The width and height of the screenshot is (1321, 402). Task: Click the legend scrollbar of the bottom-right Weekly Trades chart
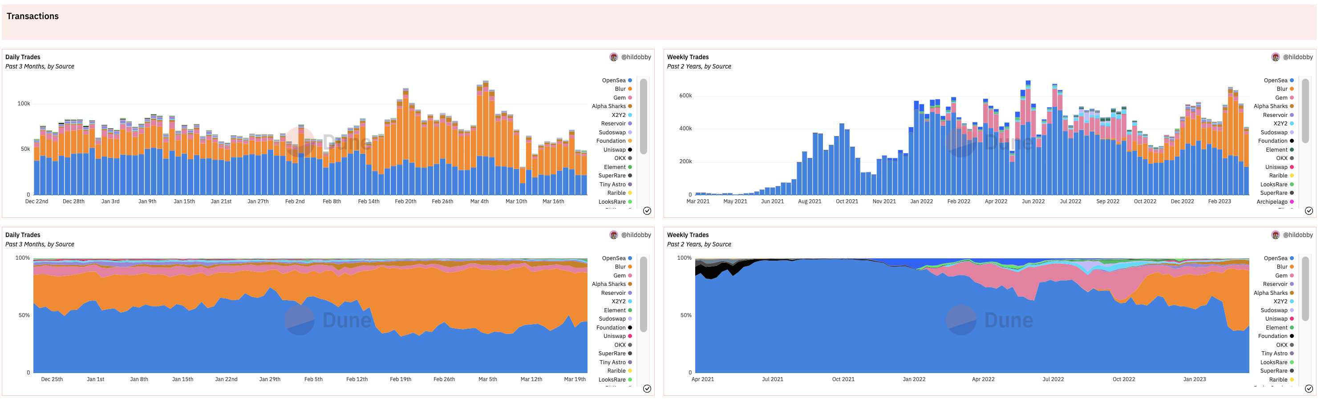(1305, 294)
